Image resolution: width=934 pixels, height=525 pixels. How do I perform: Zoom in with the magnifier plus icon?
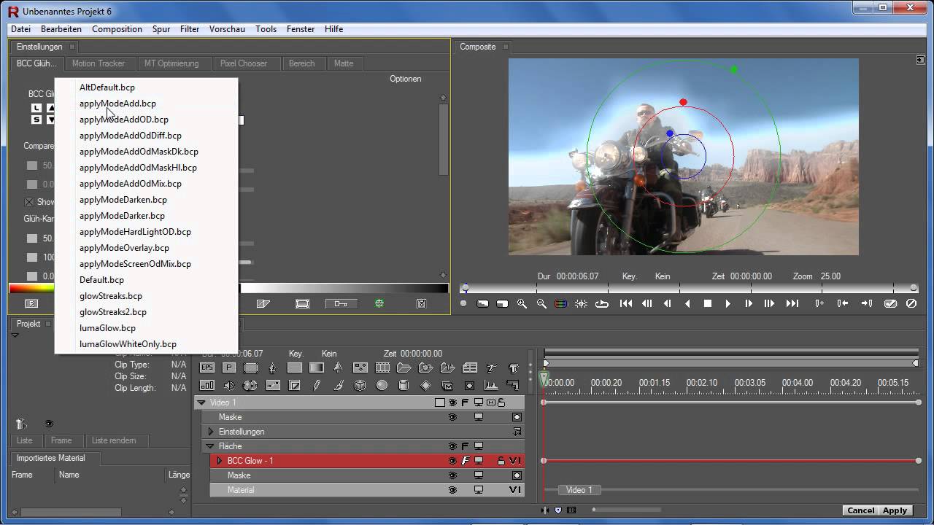coord(522,304)
